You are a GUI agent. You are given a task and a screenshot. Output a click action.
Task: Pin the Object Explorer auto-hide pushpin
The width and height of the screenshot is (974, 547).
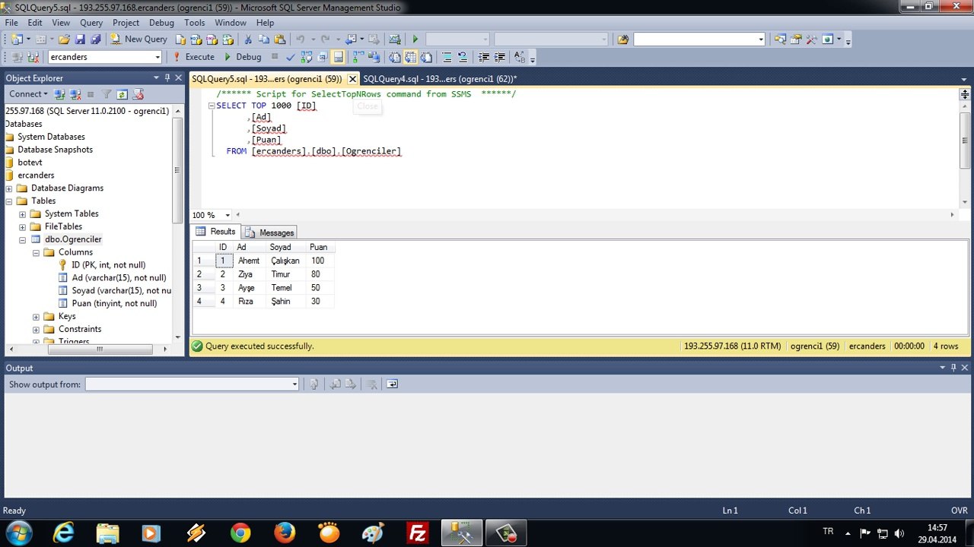(167, 77)
